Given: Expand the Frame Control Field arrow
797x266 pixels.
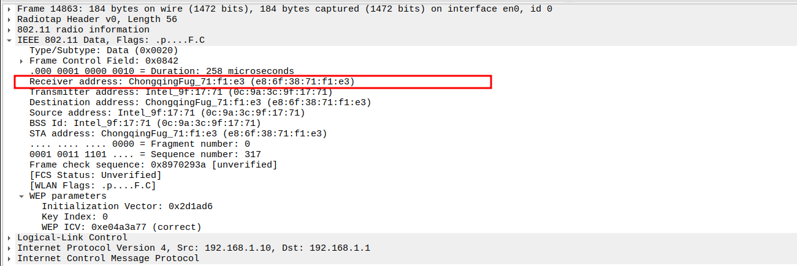Looking at the screenshot, I should pos(21,61).
